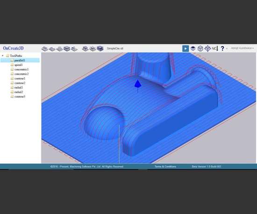The image size is (257, 214).
Task: Click the fifth toolpath icon with striped block
Action: tap(74, 49)
